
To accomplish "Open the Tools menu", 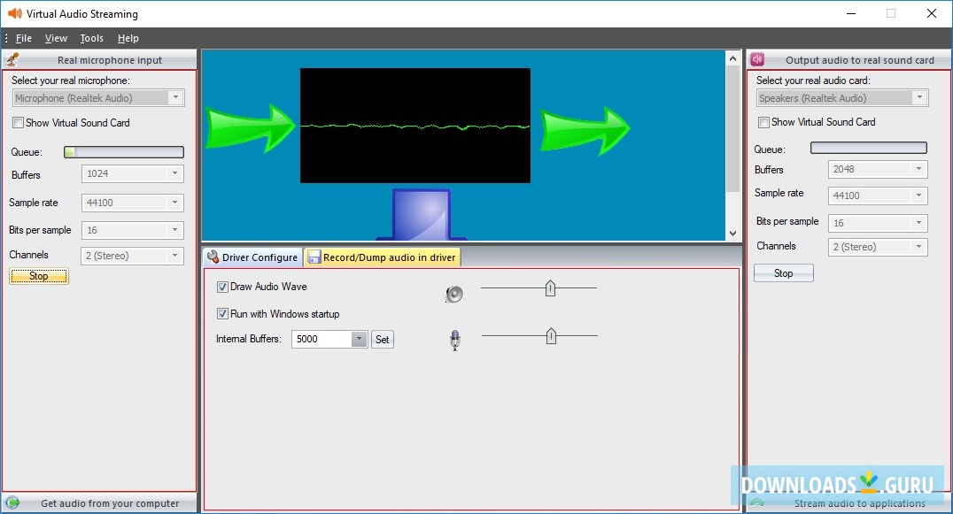I will (91, 38).
